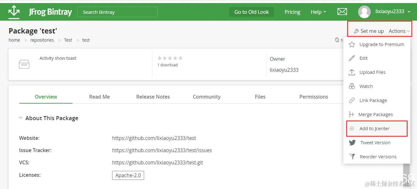The height and width of the screenshot is (189, 417).
Task: Open the Release Notes tab
Action: pos(153,97)
